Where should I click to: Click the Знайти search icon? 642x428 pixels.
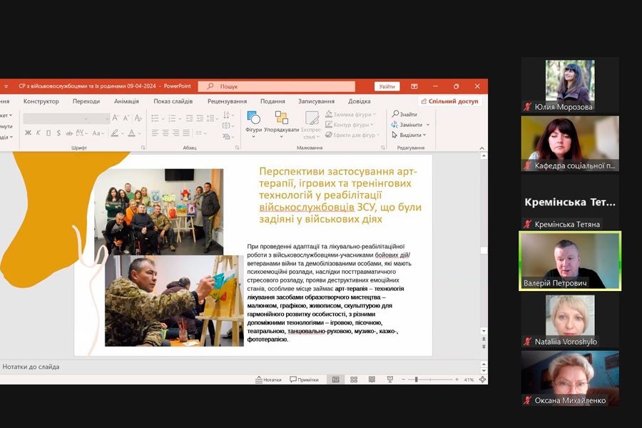[395, 114]
